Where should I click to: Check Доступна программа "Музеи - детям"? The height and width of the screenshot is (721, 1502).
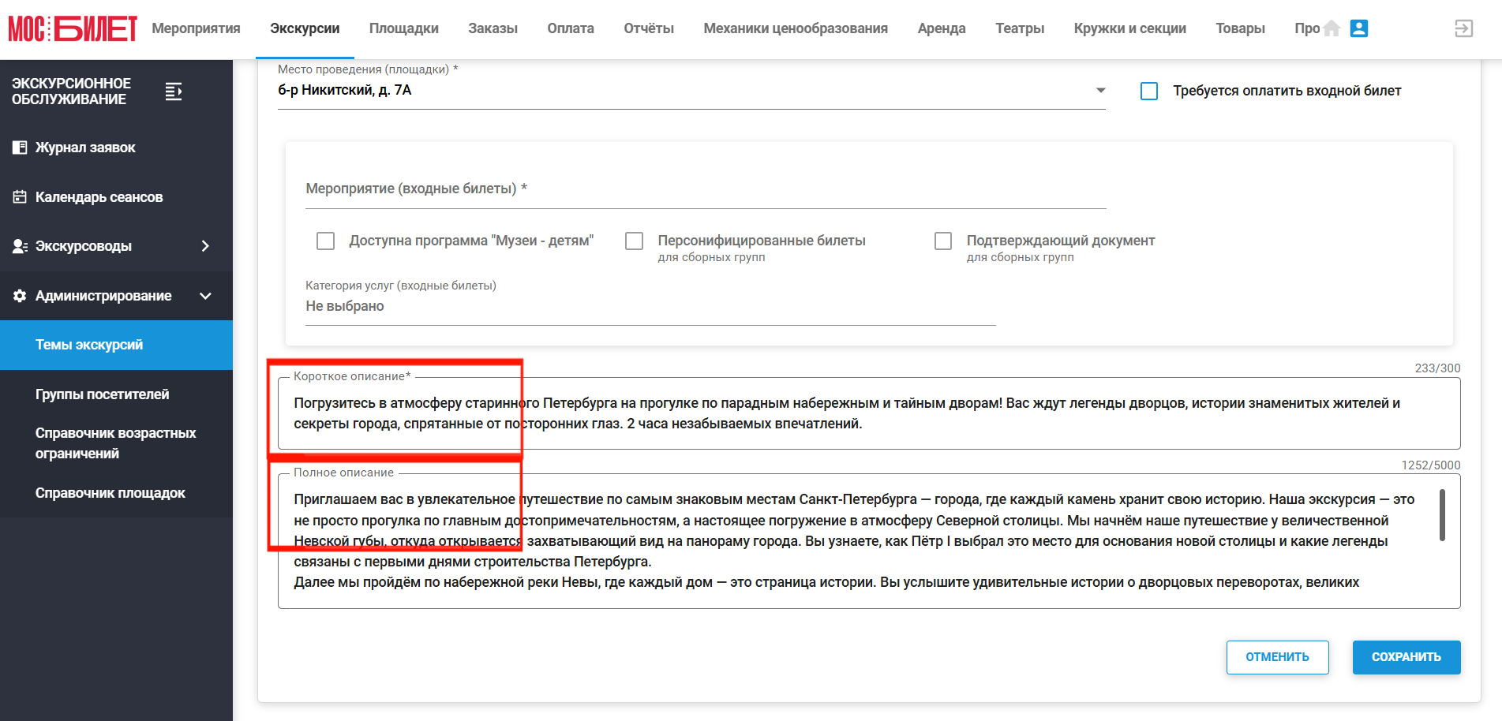[x=325, y=241]
